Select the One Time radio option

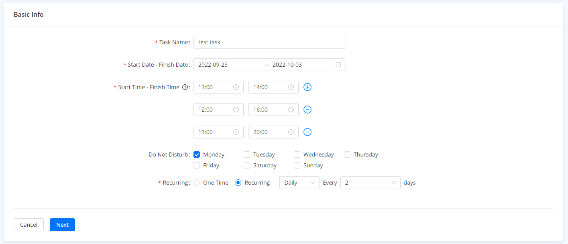coord(197,183)
